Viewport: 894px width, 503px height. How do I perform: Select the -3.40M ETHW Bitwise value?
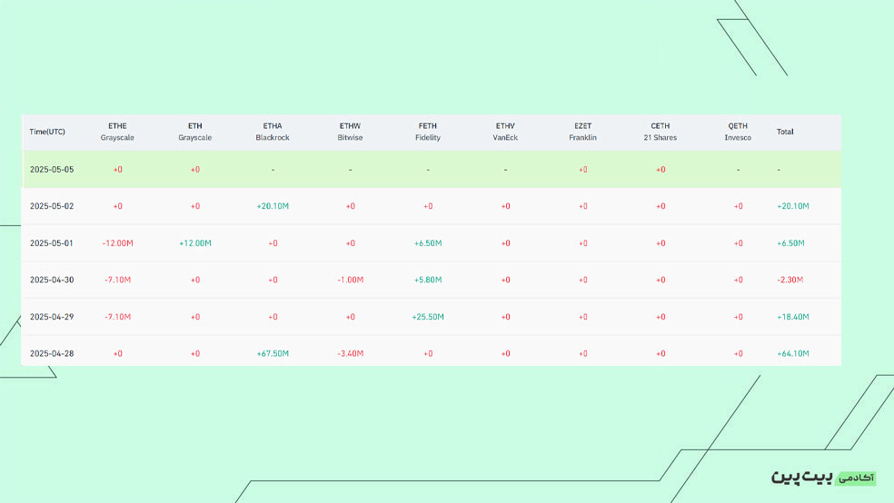[350, 354]
